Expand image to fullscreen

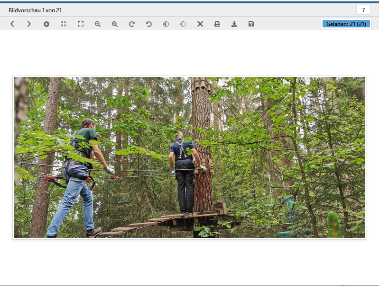point(81,24)
